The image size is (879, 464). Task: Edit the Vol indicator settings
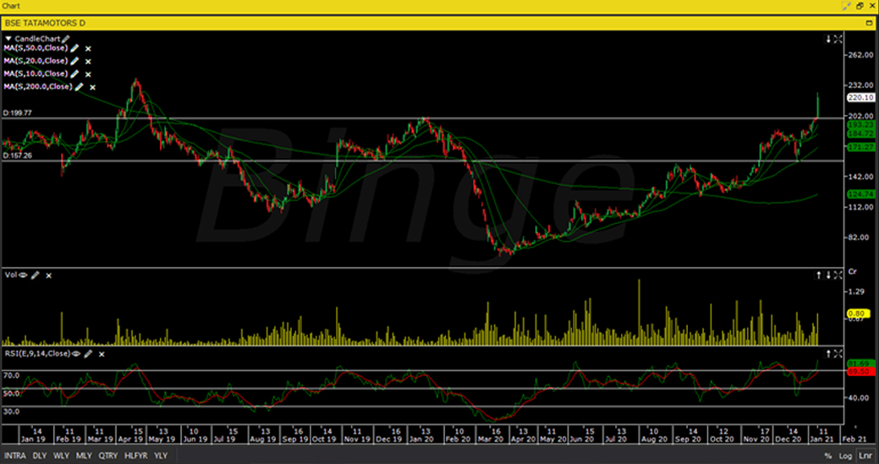click(x=36, y=275)
